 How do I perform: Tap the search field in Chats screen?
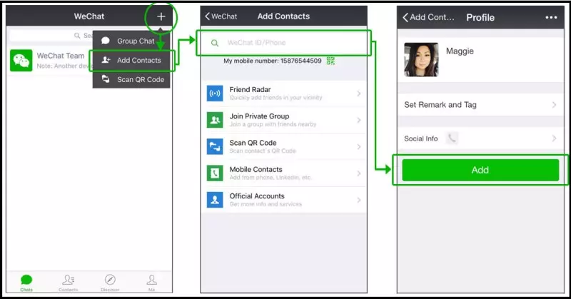tap(51, 36)
